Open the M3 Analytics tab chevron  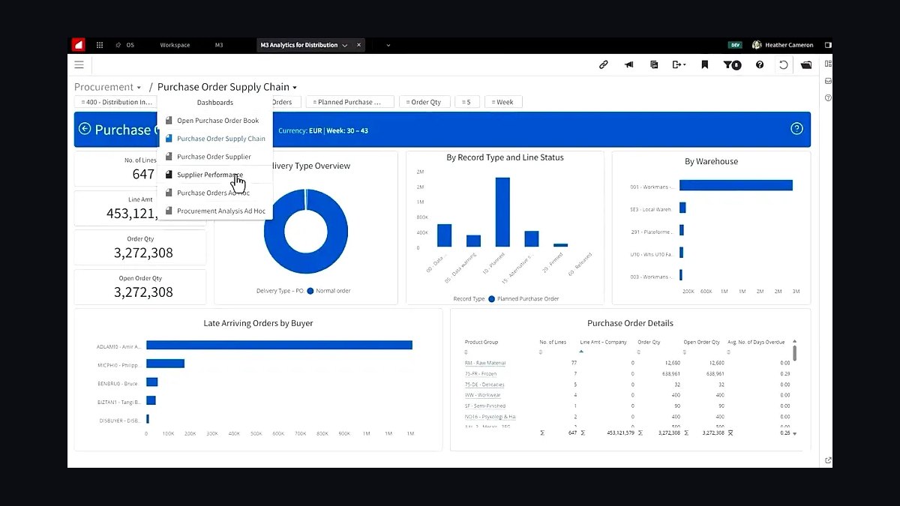tap(345, 45)
